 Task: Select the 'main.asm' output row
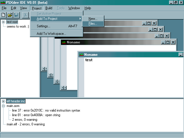click(x=13, y=106)
